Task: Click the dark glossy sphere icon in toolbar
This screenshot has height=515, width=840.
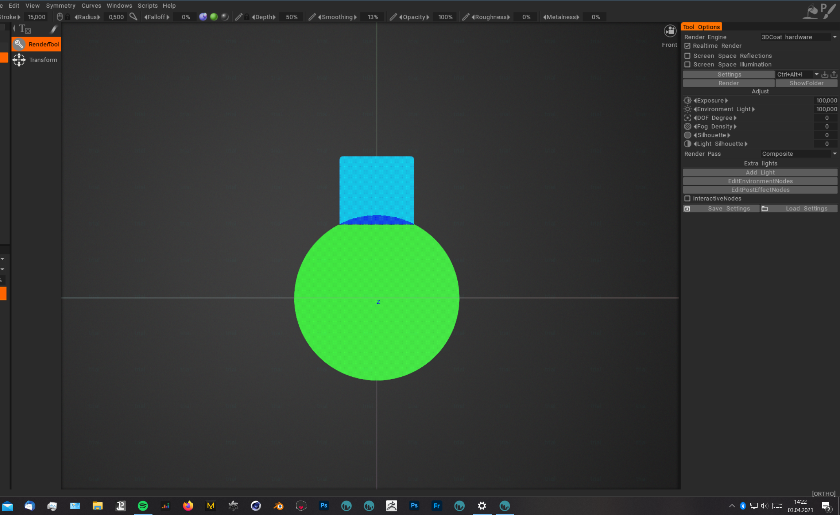Action: pos(225,17)
